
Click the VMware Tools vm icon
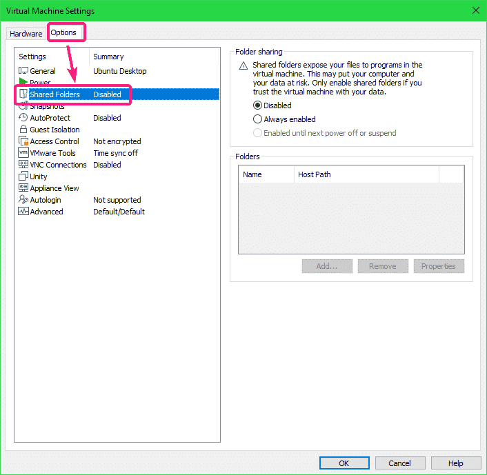(23, 153)
